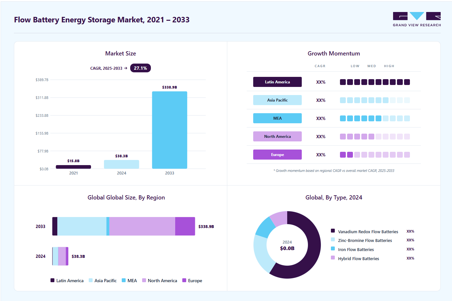Click the MEA momentum indicator squares
The width and height of the screenshot is (452, 301).
tap(375, 118)
